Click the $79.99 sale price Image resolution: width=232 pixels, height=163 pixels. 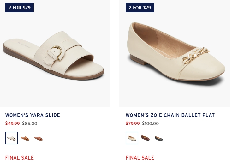tap(133, 123)
